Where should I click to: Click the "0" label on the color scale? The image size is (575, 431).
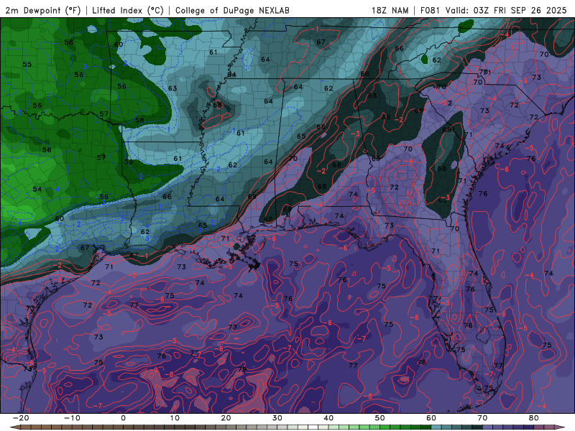pos(123,418)
